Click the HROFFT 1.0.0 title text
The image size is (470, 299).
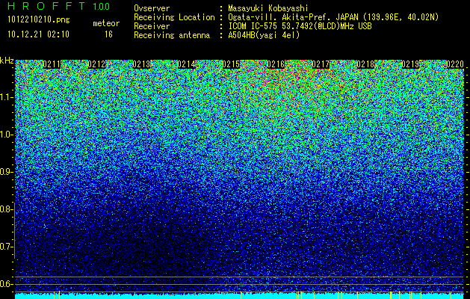[59, 6]
